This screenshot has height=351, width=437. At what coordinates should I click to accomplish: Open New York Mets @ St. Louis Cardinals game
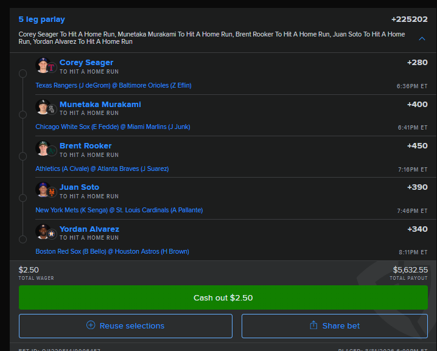(x=119, y=210)
